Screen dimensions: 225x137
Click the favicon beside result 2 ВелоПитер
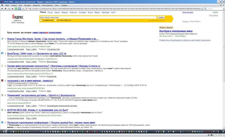pyautogui.click(x=2, y=53)
